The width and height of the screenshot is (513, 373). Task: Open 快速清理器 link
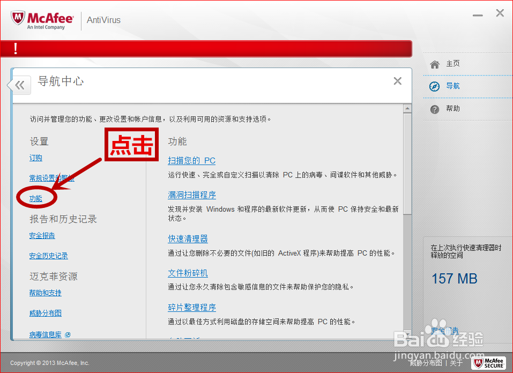click(188, 238)
